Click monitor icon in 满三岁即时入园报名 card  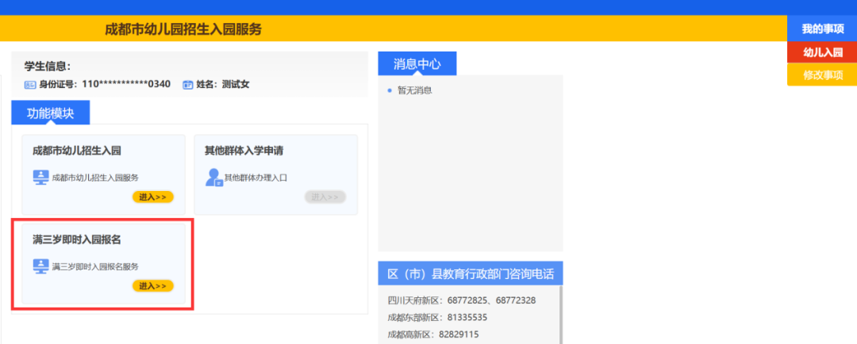(x=40, y=266)
